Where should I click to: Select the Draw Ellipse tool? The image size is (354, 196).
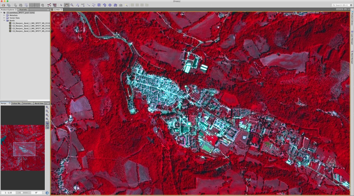click(110, 5)
